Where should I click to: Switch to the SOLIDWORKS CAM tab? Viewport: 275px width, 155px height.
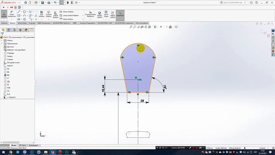click(x=105, y=23)
